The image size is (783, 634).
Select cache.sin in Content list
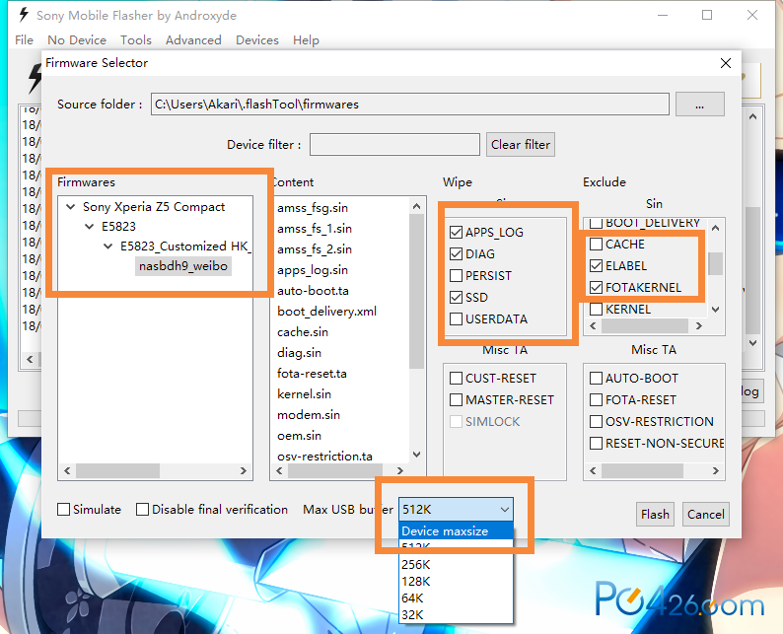(x=303, y=332)
